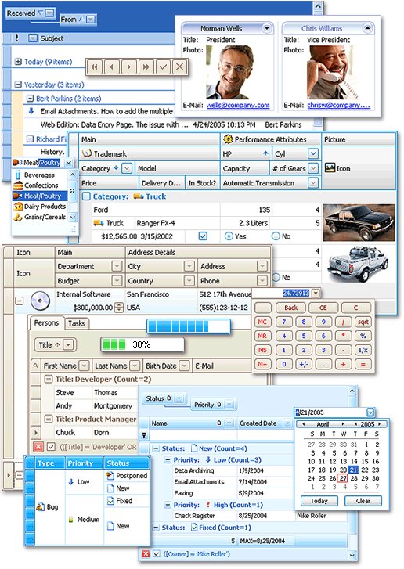404x569 pixels.
Task: Select Dairy Products in the category list
Action: point(41,207)
